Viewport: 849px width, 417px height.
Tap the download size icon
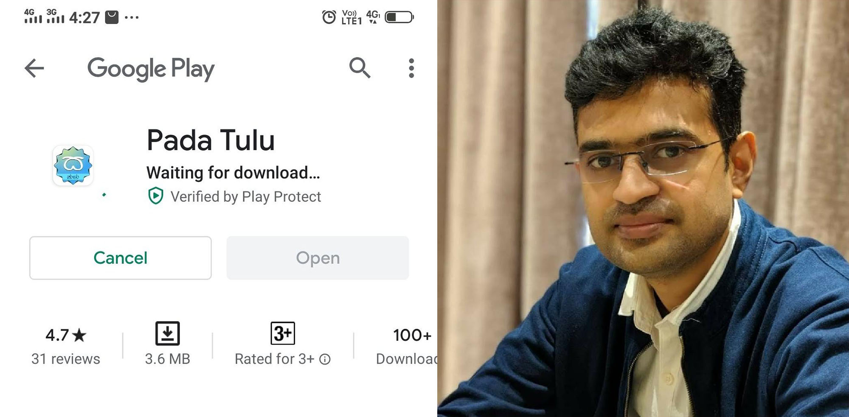click(168, 333)
